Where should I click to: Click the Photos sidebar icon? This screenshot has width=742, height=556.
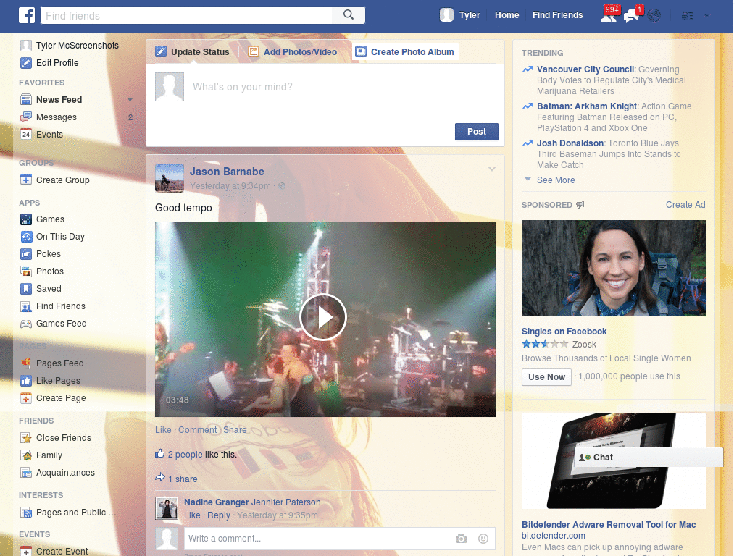26,271
